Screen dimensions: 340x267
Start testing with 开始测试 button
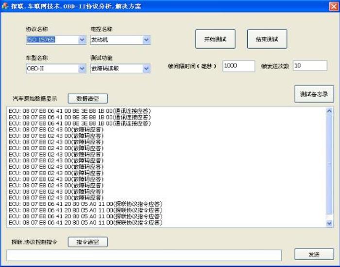215,39
